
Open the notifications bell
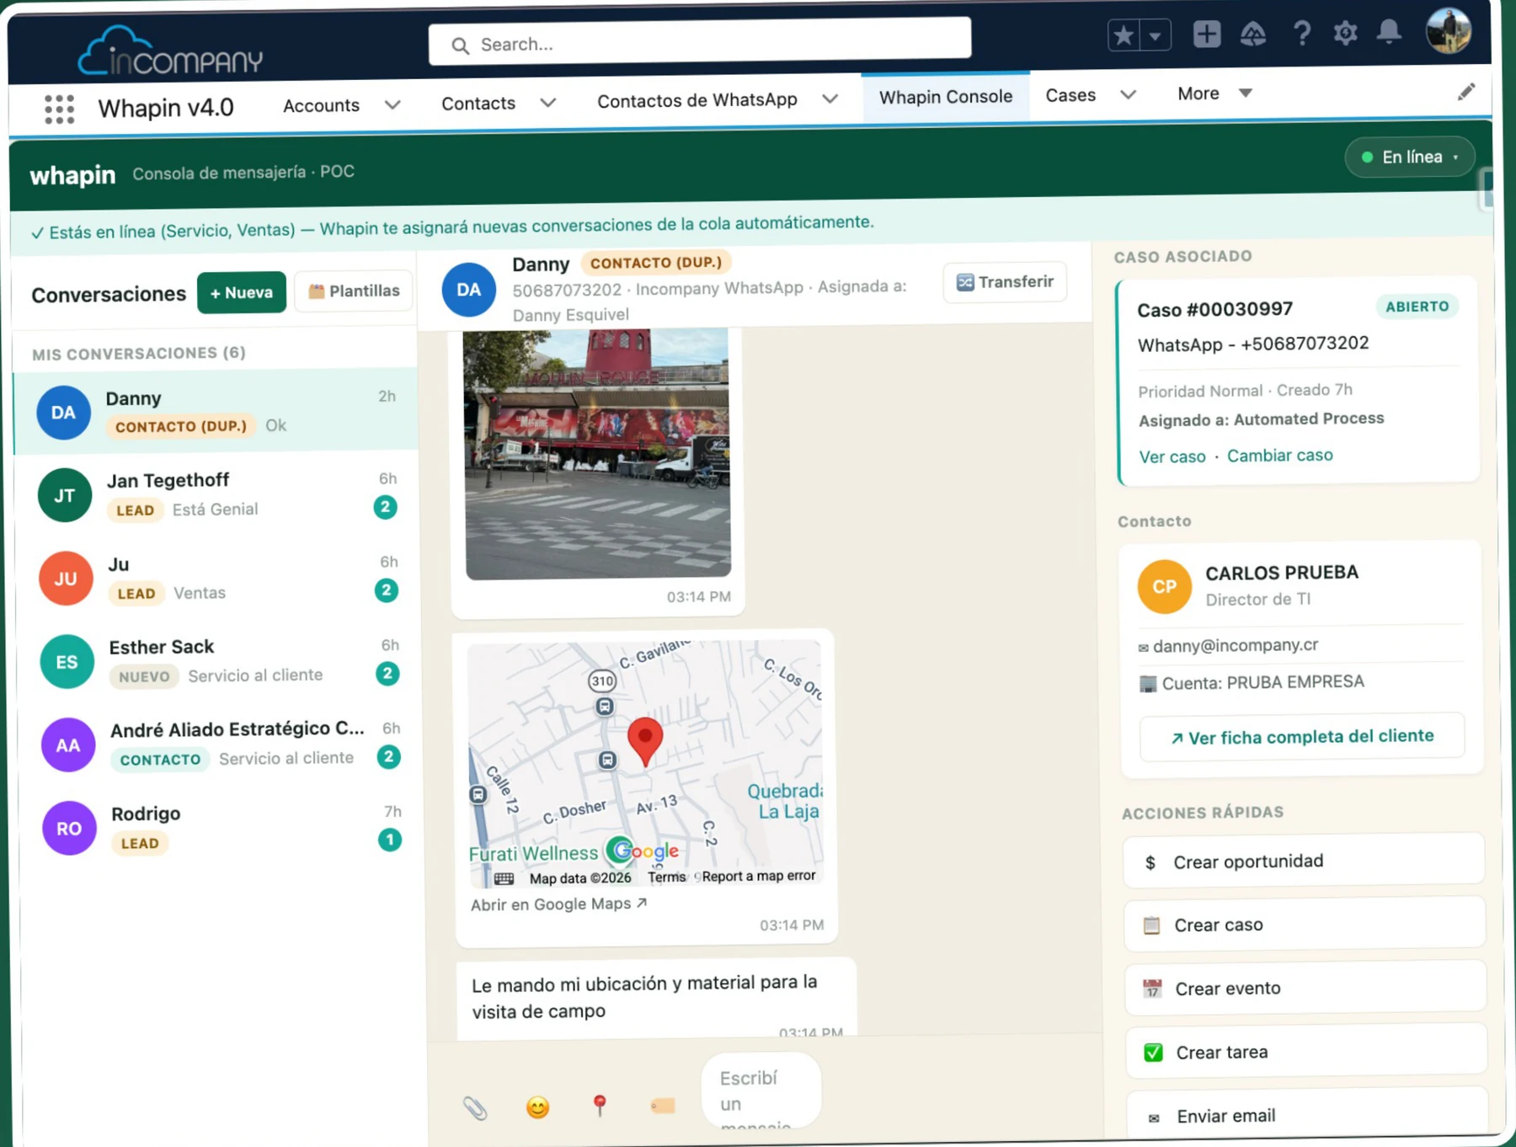[1389, 32]
